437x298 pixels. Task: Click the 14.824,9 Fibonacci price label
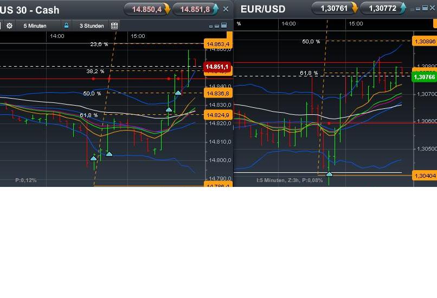click(x=218, y=115)
